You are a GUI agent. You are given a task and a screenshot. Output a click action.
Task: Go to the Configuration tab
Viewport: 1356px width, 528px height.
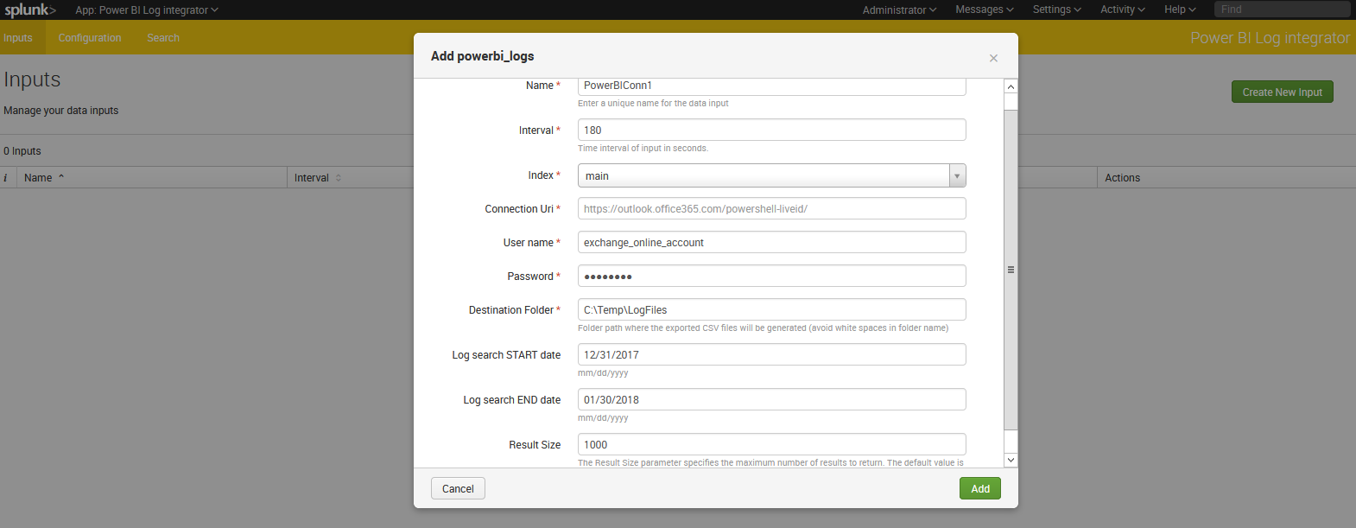[x=90, y=38]
